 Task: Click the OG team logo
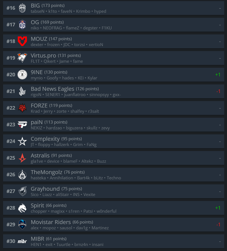point(22,25)
